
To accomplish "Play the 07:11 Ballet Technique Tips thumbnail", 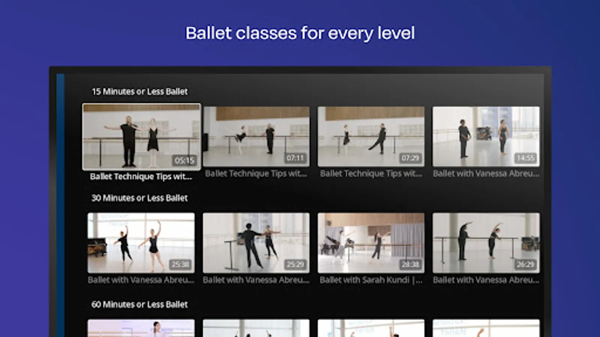I will tap(256, 136).
